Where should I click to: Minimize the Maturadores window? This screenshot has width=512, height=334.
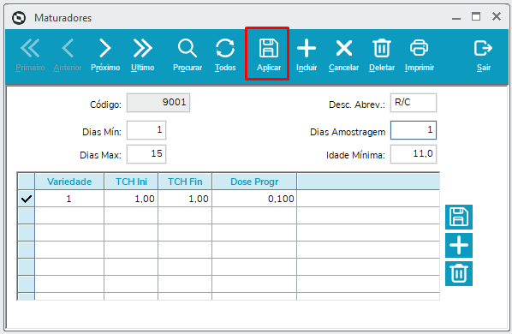(x=456, y=19)
